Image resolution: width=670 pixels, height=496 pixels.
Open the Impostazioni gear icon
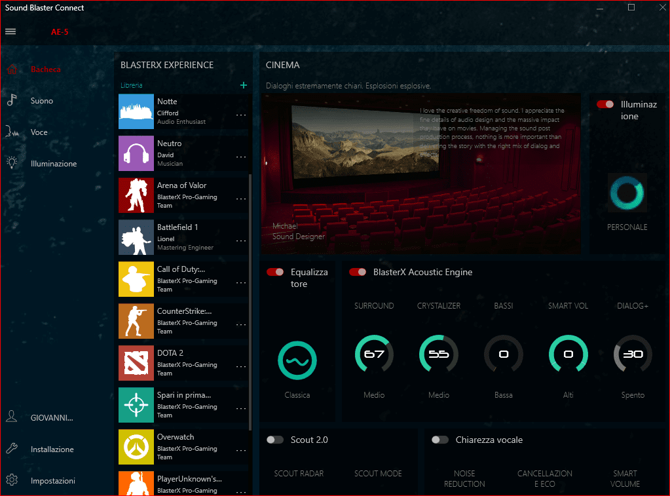pyautogui.click(x=11, y=480)
